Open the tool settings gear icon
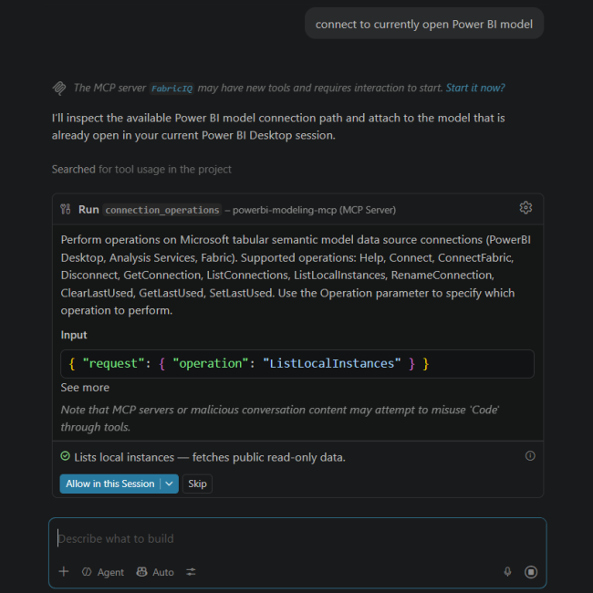The width and height of the screenshot is (593, 593). [525, 208]
